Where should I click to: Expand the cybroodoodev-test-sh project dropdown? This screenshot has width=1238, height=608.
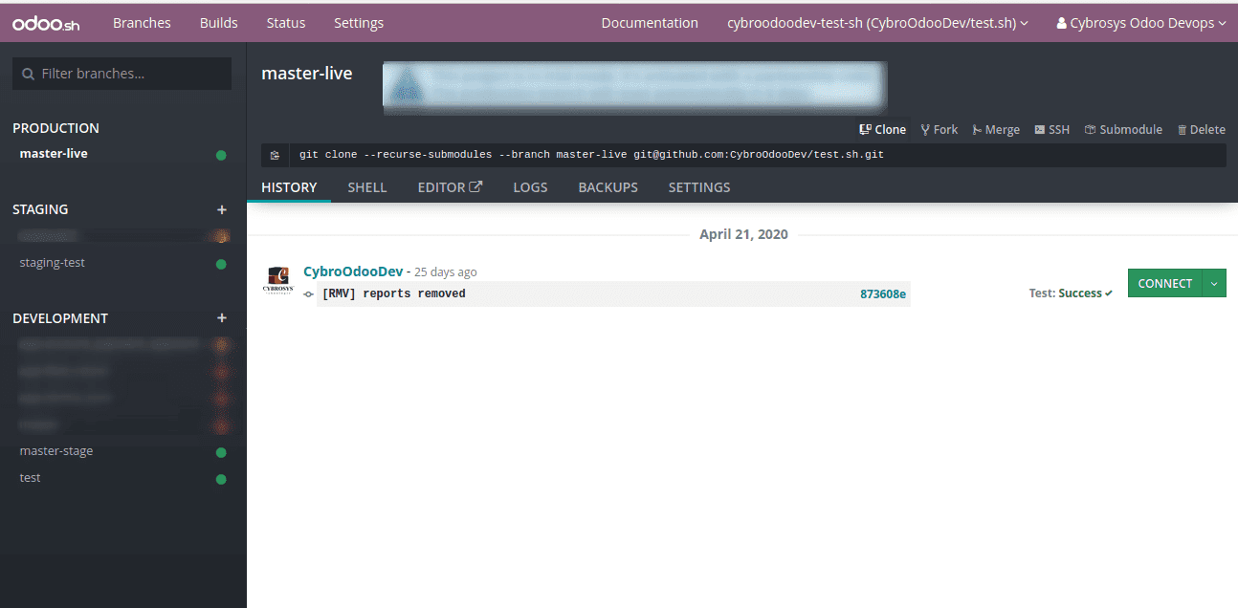(x=877, y=23)
